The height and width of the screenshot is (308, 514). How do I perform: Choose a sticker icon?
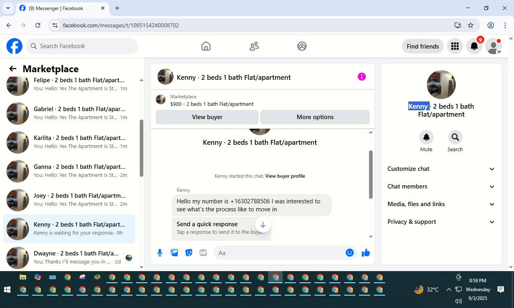189,253
